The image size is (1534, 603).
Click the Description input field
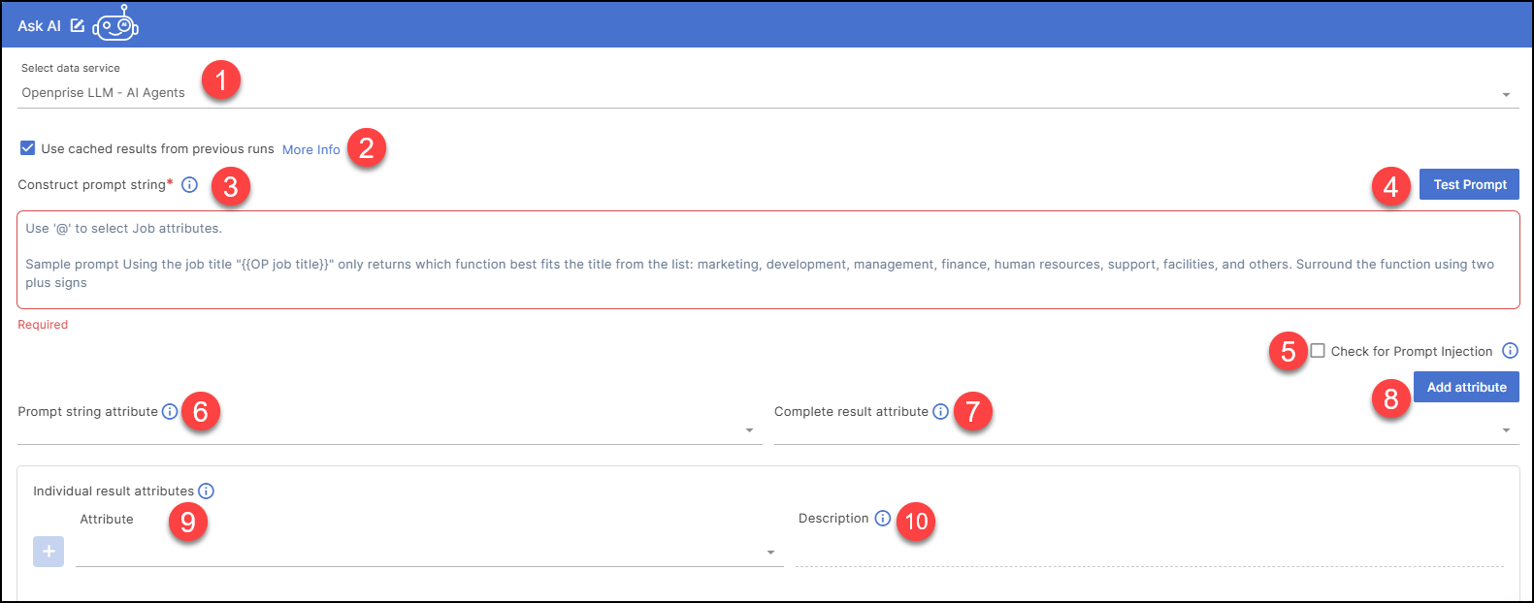(1150, 553)
